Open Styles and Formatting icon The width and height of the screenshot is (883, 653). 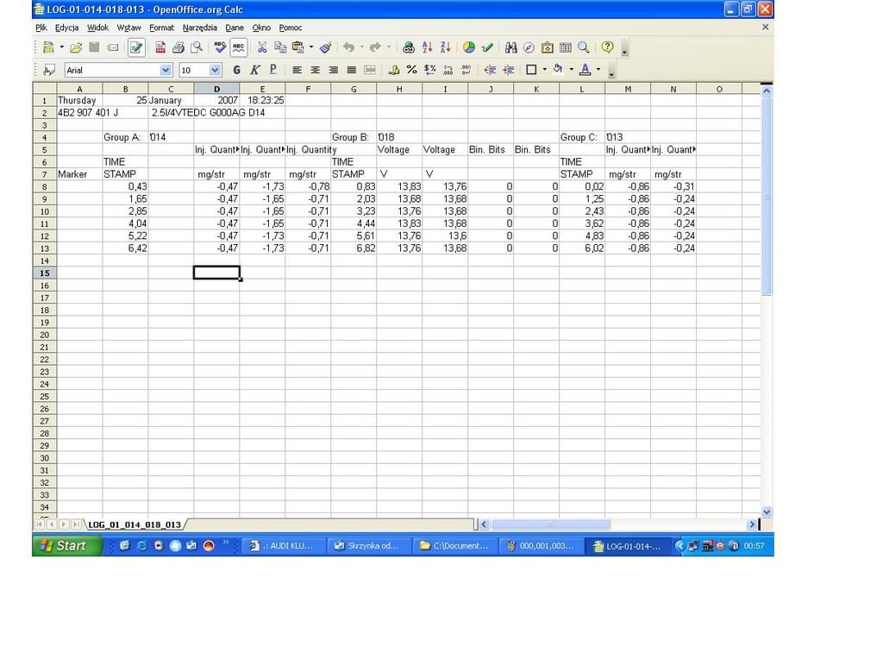pyautogui.click(x=49, y=70)
